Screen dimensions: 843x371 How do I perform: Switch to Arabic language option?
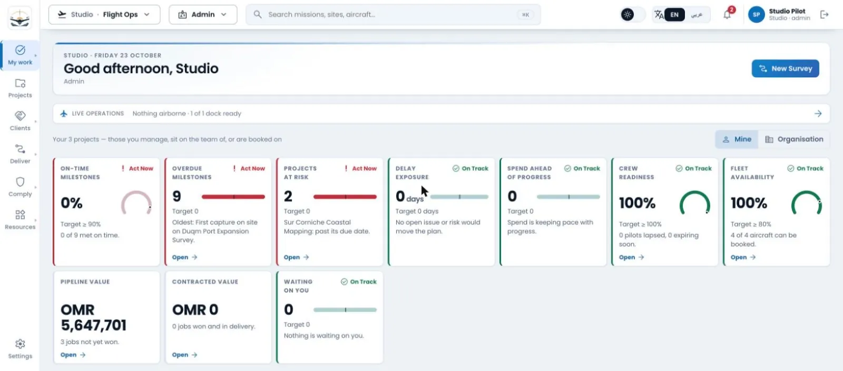697,15
